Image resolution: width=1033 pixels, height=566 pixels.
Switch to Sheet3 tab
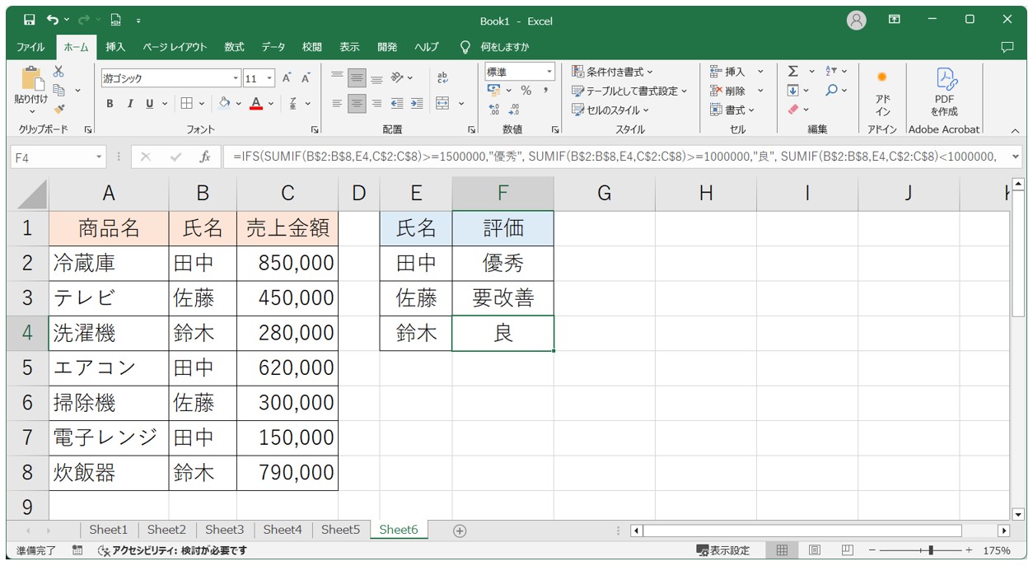tap(225, 530)
